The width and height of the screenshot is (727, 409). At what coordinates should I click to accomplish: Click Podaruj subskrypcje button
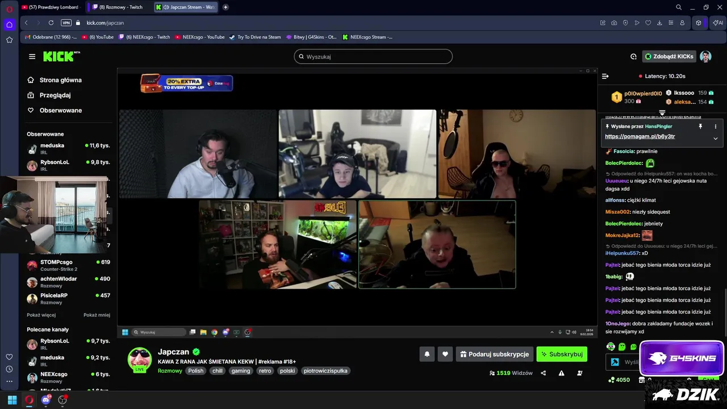pyautogui.click(x=494, y=354)
